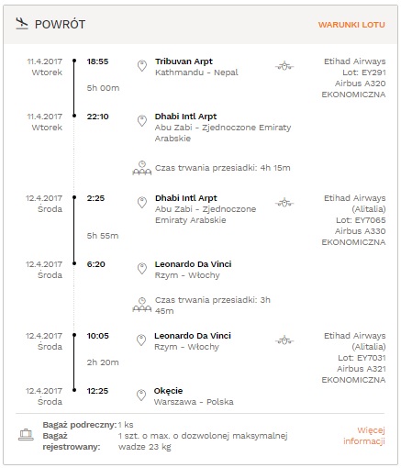Open the Więcej informacji link
Viewport: 401px width, 468px height.
364,436
